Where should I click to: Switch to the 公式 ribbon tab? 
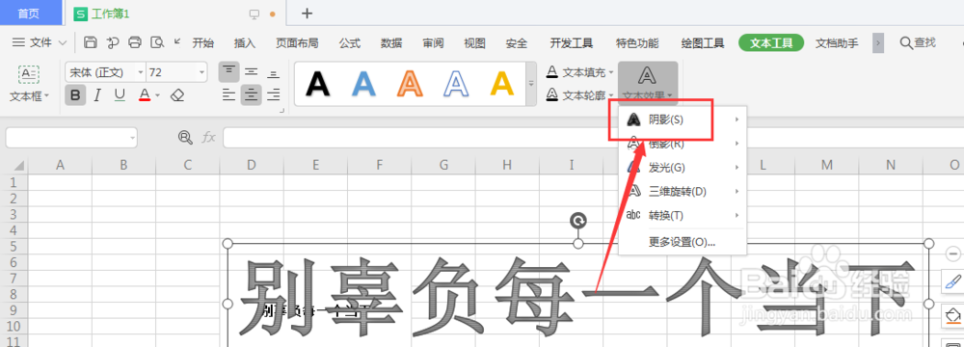(349, 42)
